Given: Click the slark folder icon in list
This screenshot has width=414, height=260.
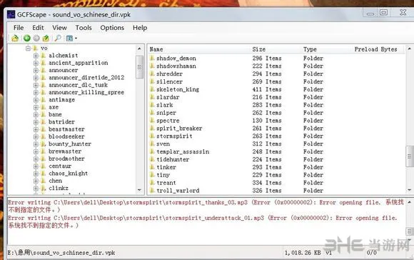Looking at the screenshot, I should (x=152, y=105).
